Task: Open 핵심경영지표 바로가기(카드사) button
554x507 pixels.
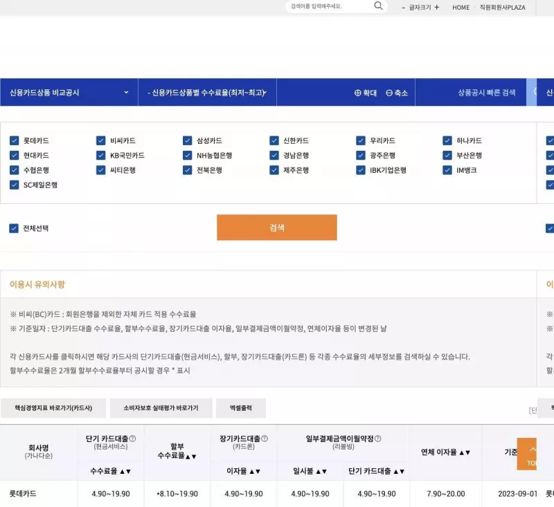Action: [x=53, y=408]
